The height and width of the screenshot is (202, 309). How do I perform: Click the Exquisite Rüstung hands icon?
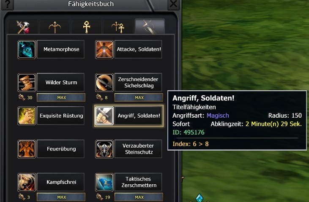(x=27, y=116)
